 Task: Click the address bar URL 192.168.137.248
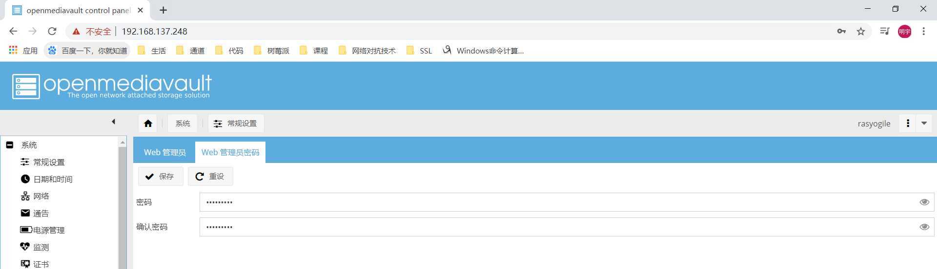154,31
